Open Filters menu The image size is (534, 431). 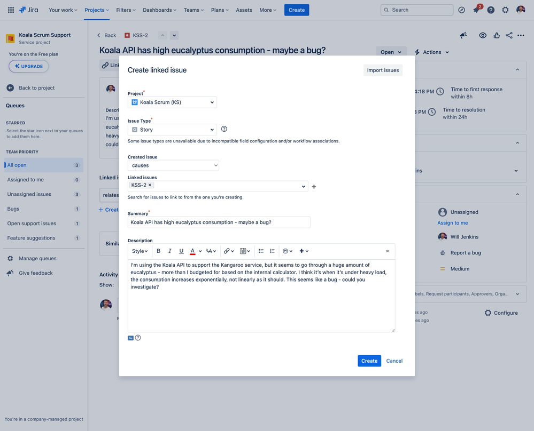(126, 10)
